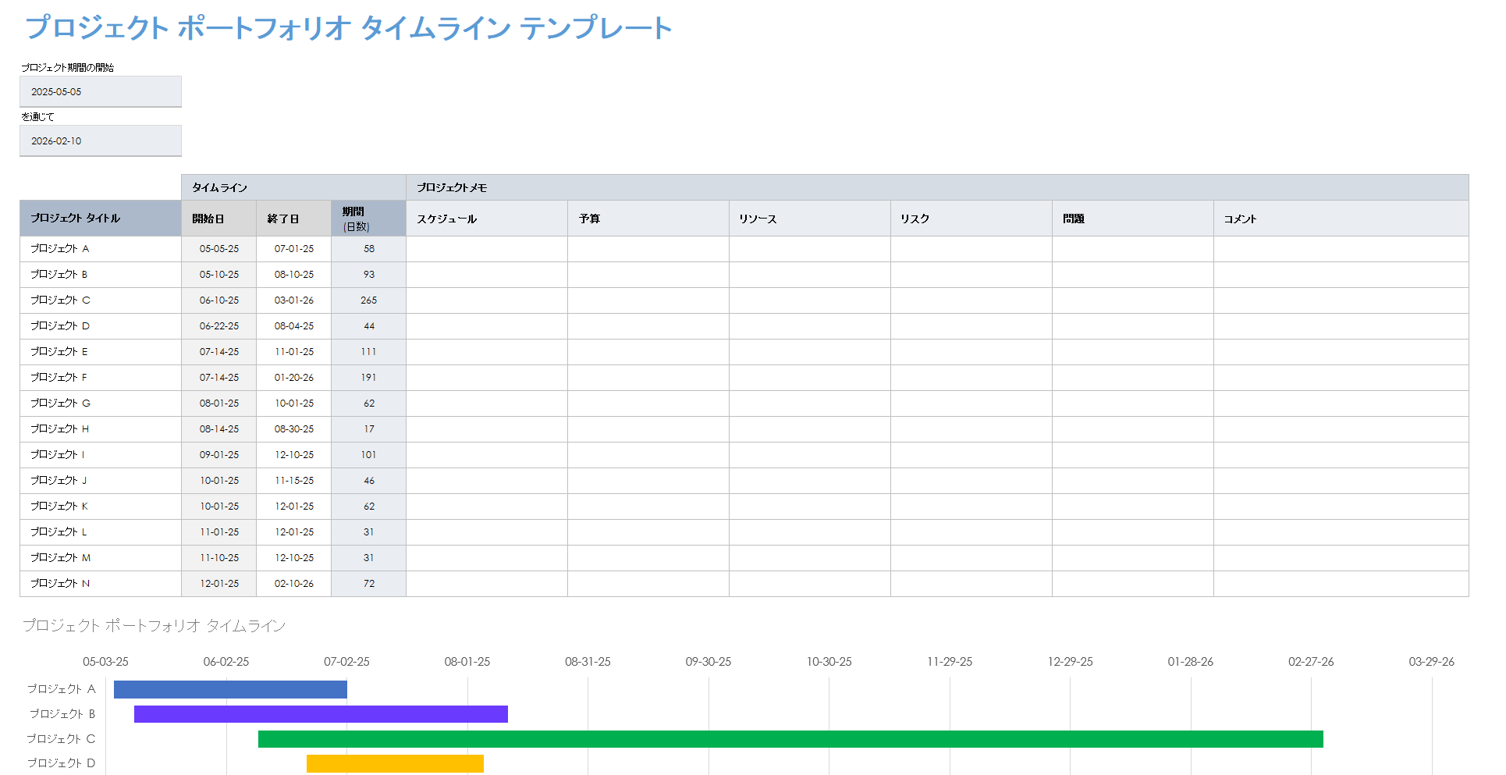Click start date 05-05-25 of Project A
Image resolution: width=1506 pixels, height=775 pixels.
pos(218,249)
